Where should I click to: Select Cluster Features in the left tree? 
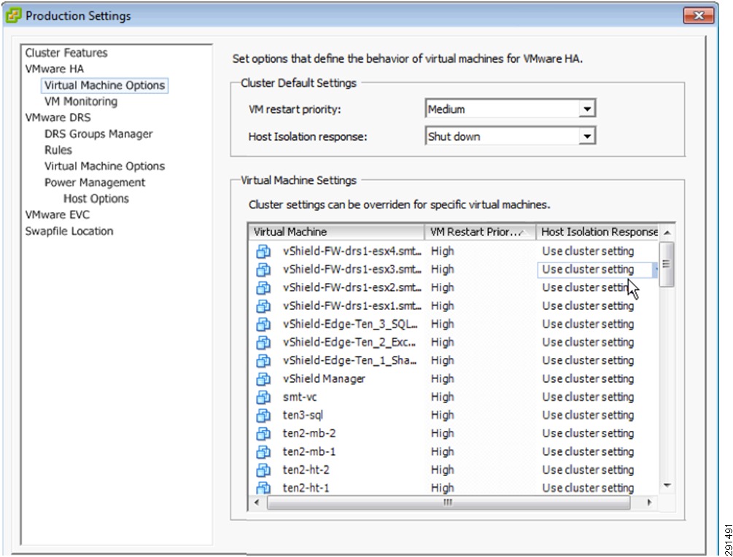coord(66,52)
